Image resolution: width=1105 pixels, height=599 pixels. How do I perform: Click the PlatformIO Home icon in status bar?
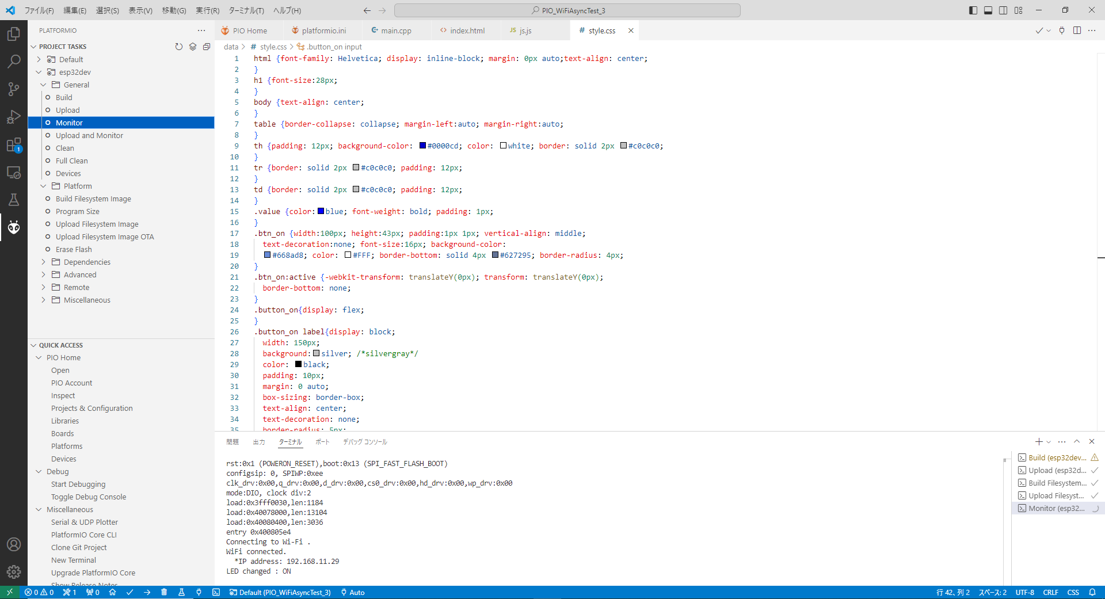tap(113, 592)
